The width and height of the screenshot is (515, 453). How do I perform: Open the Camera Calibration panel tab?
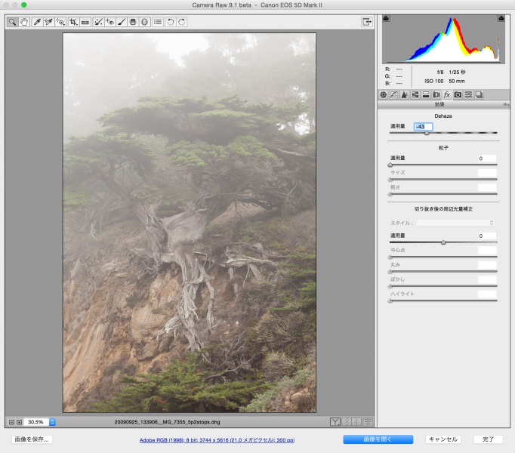pyautogui.click(x=458, y=95)
